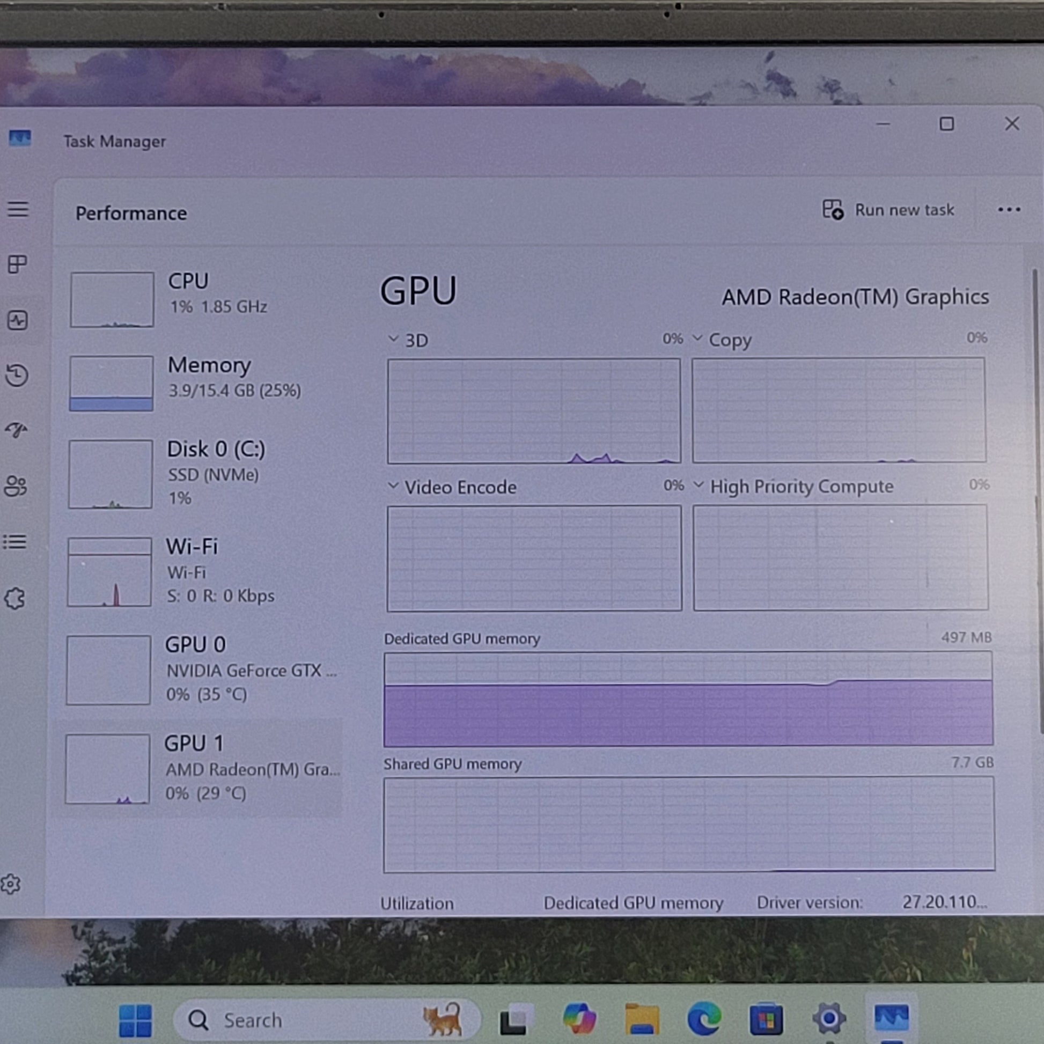This screenshot has height=1044, width=1044.
Task: Open Task Manager settings gear icon
Action: pyautogui.click(x=10, y=884)
